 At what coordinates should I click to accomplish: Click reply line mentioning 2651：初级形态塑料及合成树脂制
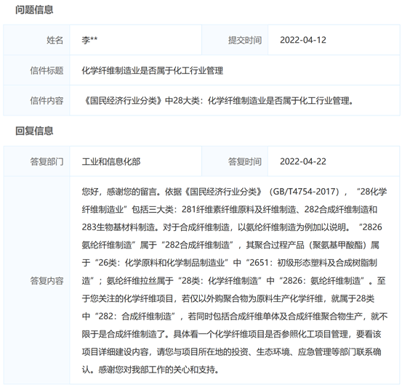(x=230, y=263)
